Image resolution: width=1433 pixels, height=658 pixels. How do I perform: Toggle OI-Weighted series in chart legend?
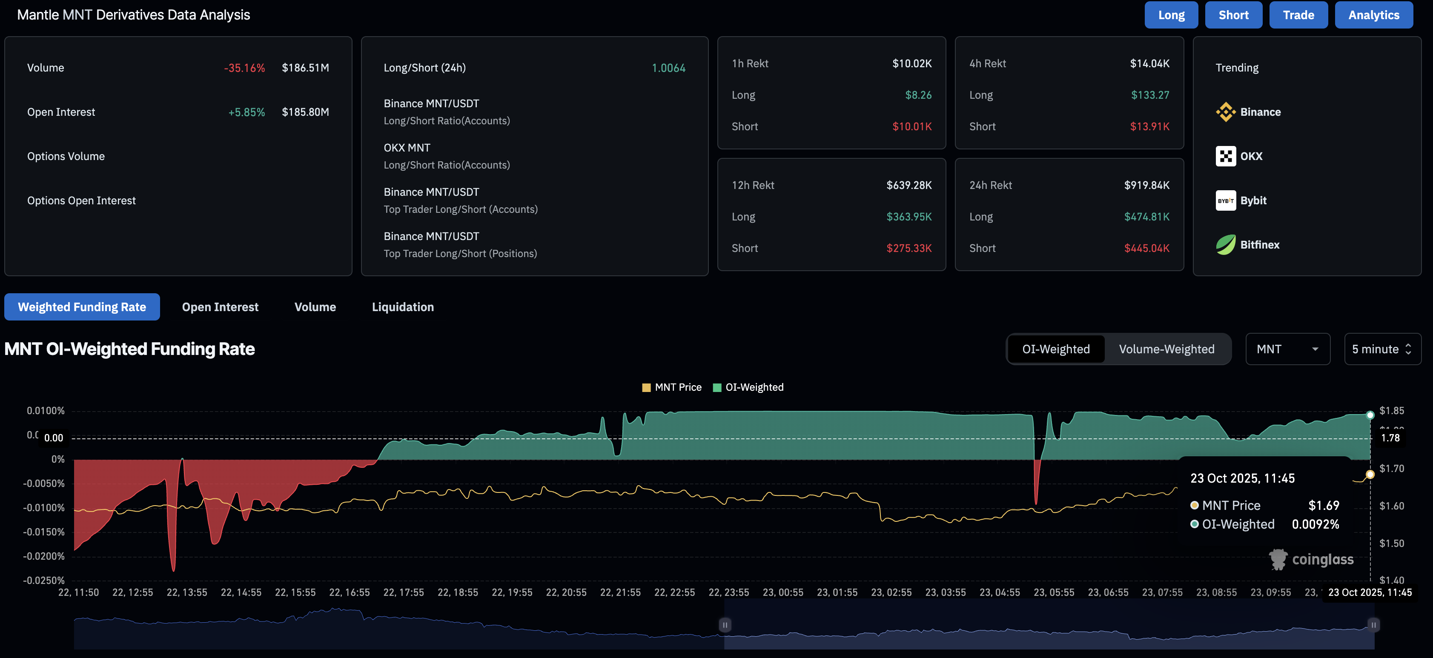[748, 387]
